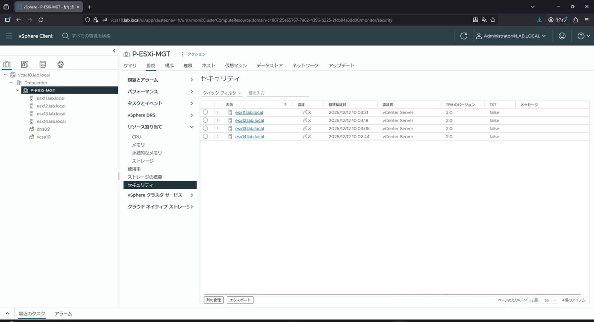
Task: Open the esx12.lab.local host link
Action: click(x=249, y=120)
